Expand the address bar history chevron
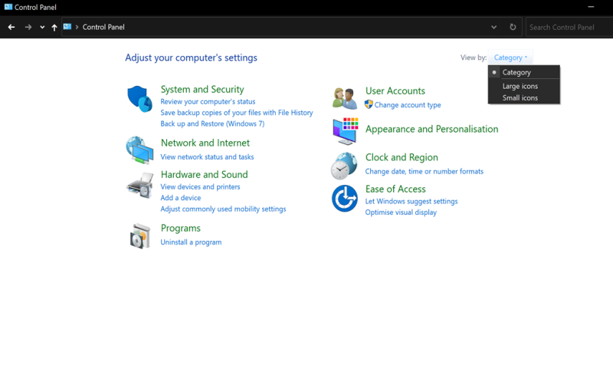Viewport: 613px width, 372px height. [x=493, y=27]
